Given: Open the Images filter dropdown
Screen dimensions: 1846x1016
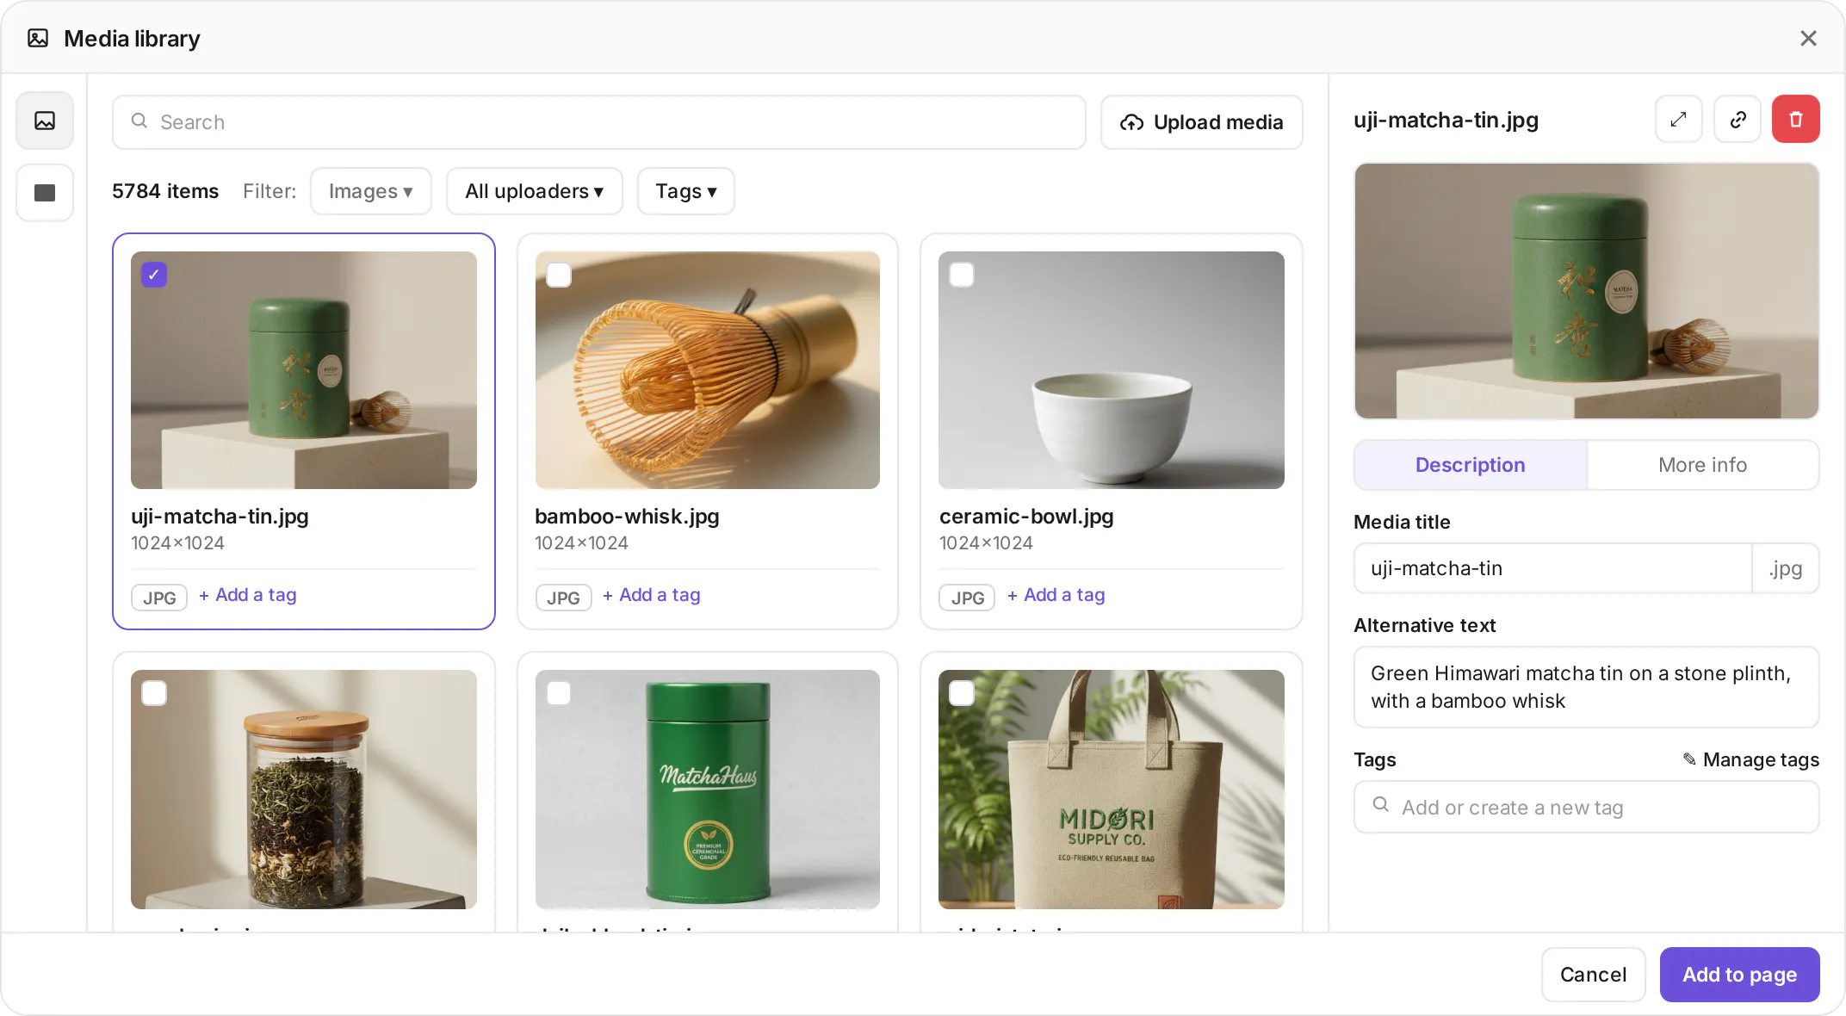Looking at the screenshot, I should pyautogui.click(x=370, y=191).
